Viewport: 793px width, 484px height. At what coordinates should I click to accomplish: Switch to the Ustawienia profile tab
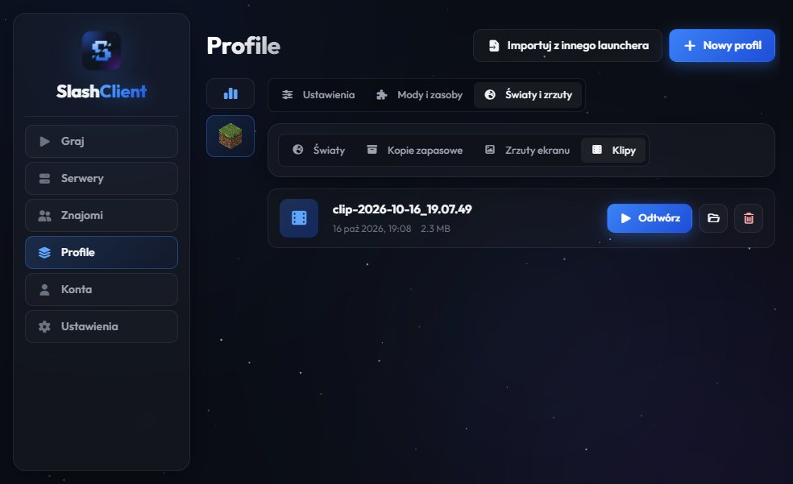[x=318, y=95]
